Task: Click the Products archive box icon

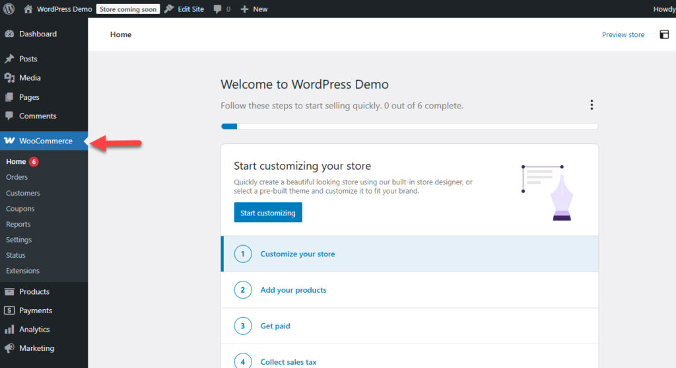Action: pos(9,291)
